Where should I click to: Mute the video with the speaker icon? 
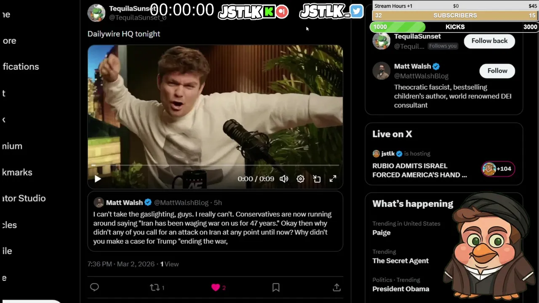tap(284, 179)
